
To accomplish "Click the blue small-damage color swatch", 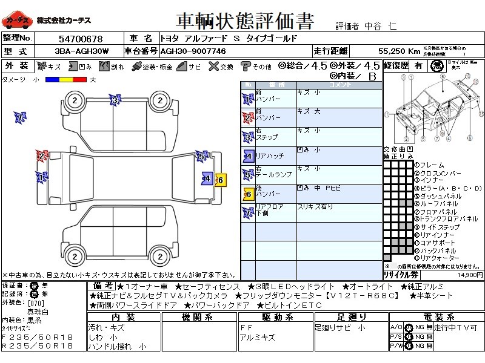I will [x=52, y=80].
